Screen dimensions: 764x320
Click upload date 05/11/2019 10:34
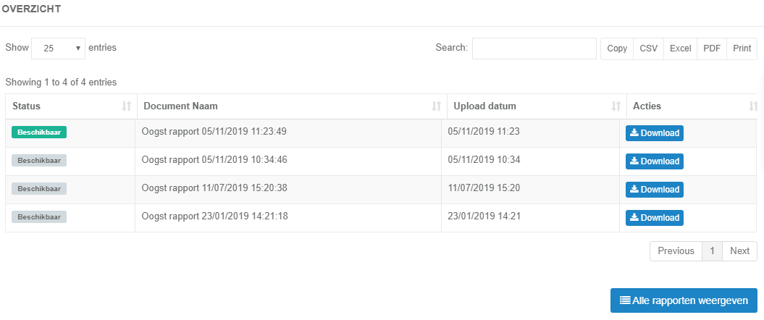(x=484, y=160)
